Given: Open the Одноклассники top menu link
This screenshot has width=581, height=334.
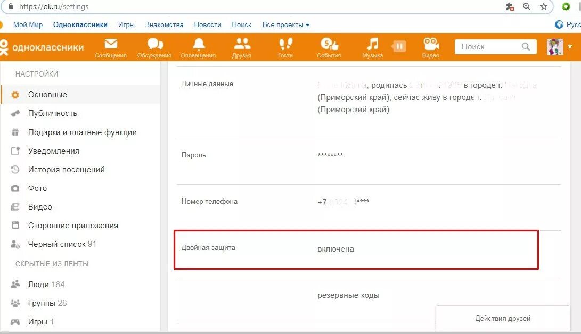Looking at the screenshot, I should [80, 25].
